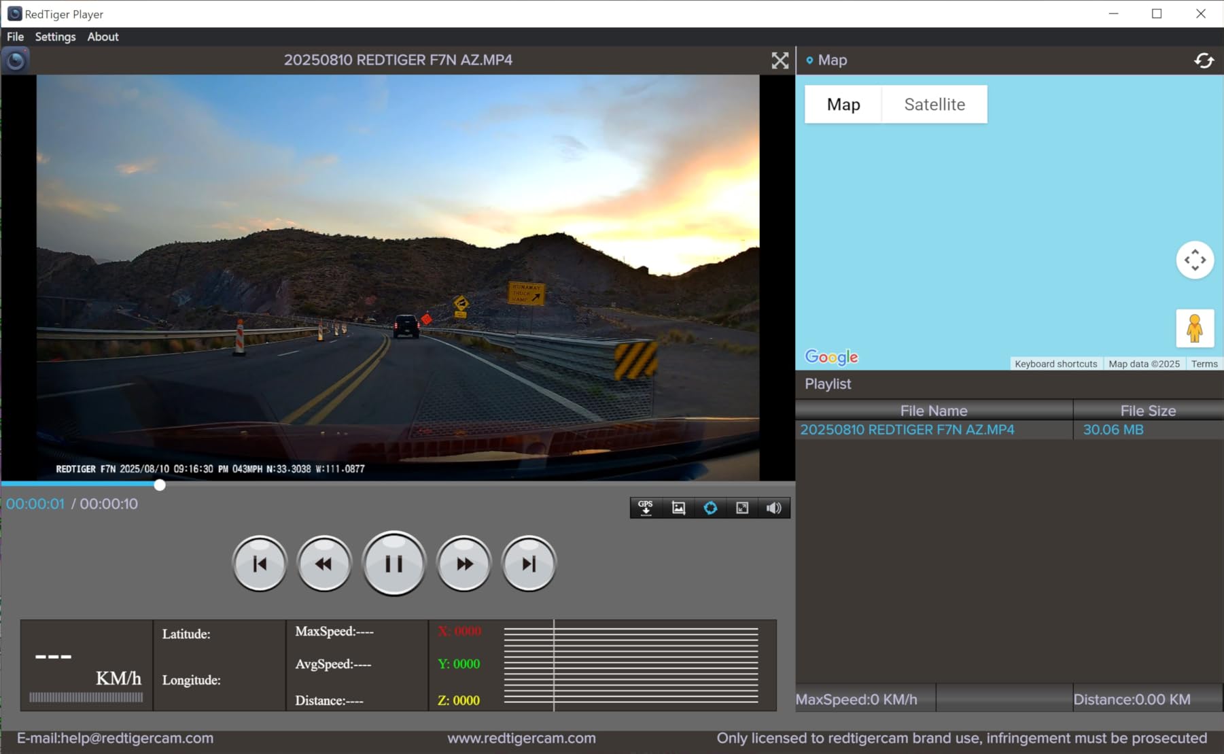Click the blue rotate/refresh playback icon

coord(710,507)
